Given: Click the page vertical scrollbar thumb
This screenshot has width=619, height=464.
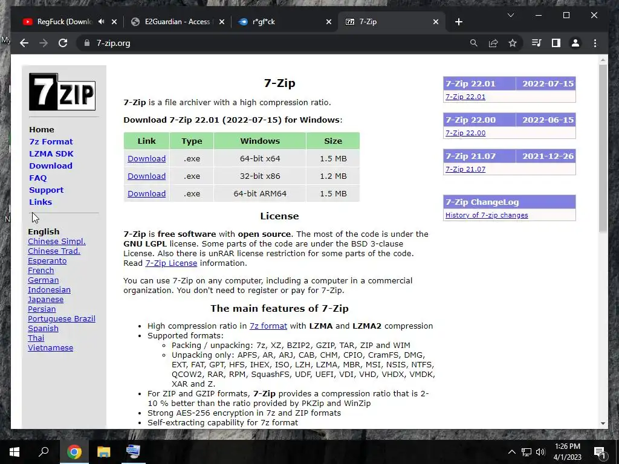Looking at the screenshot, I should click(603, 149).
